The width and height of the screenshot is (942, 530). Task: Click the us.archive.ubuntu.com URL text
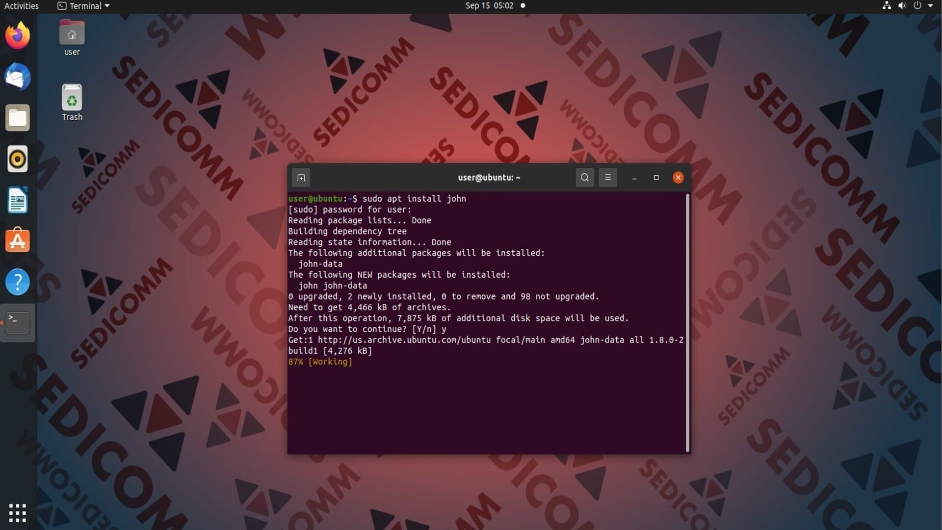click(404, 340)
